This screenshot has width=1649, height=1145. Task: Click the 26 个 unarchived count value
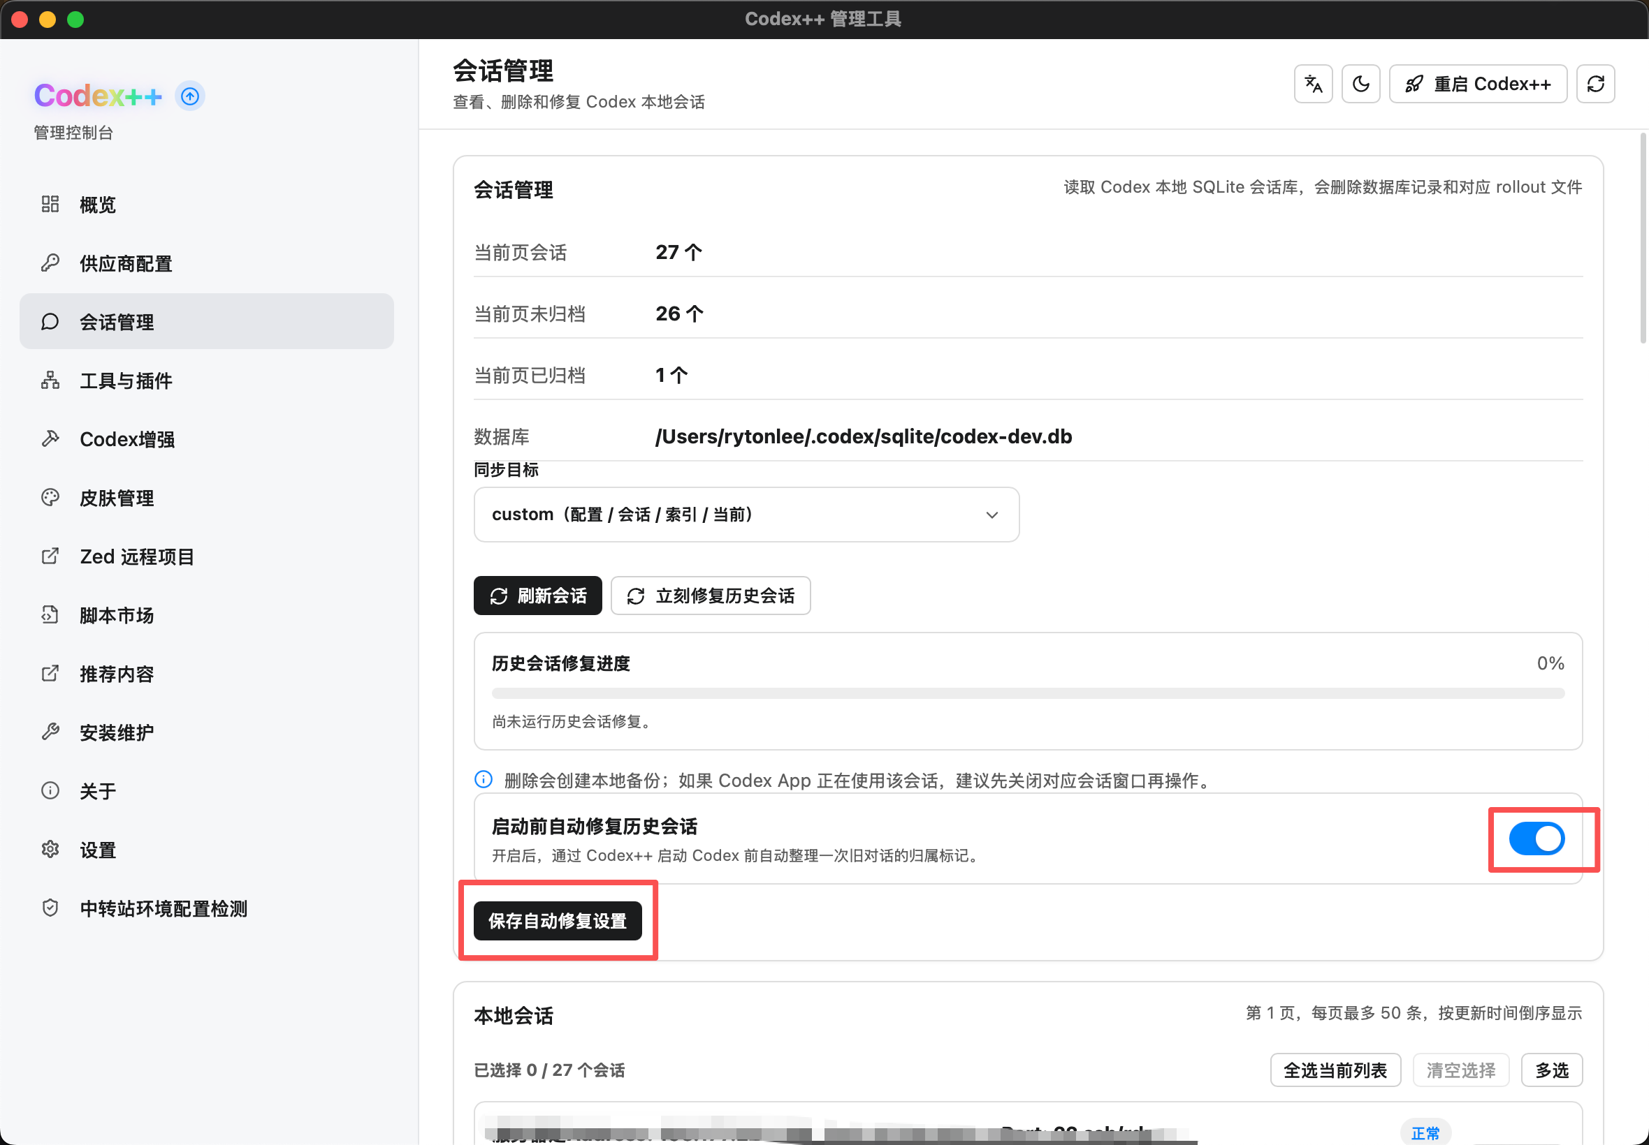pos(679,313)
